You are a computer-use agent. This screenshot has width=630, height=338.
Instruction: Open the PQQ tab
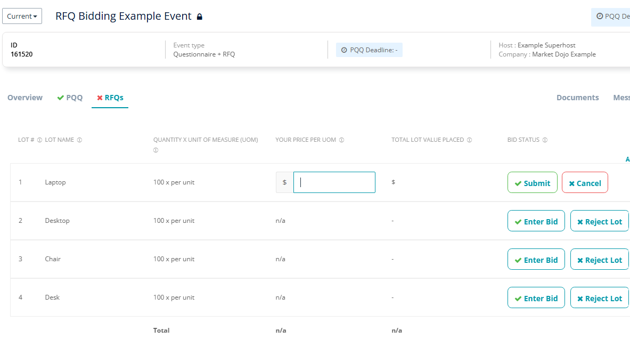(70, 98)
